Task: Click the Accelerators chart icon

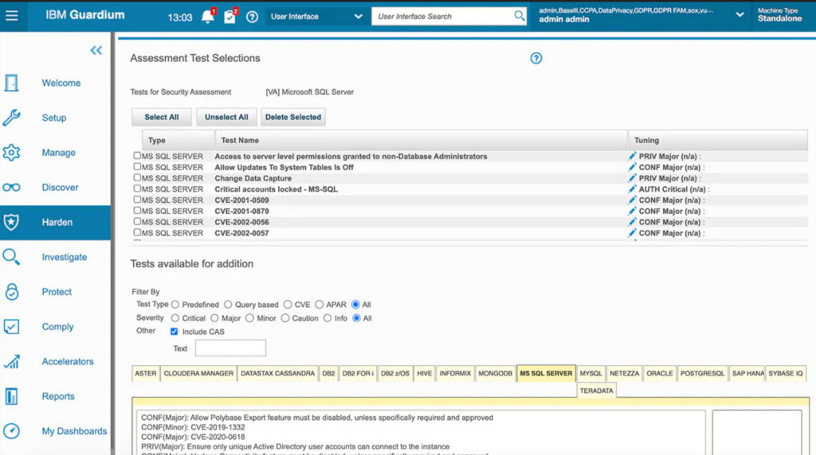Action: click(x=11, y=361)
